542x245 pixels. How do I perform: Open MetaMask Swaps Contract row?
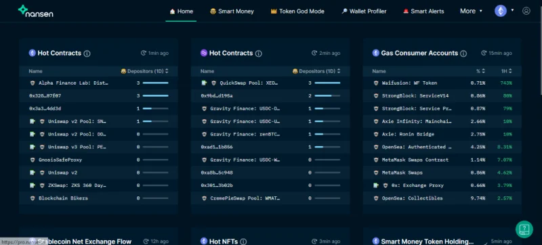coord(442,160)
